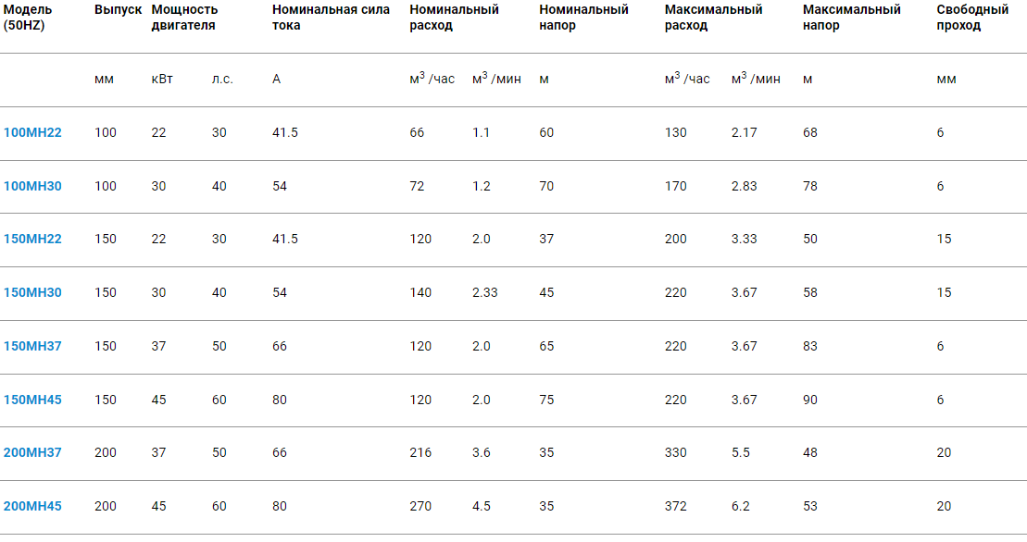Screen dimensions: 1027x542
Task: Open the 100MH30 model link
Action: click(32, 187)
